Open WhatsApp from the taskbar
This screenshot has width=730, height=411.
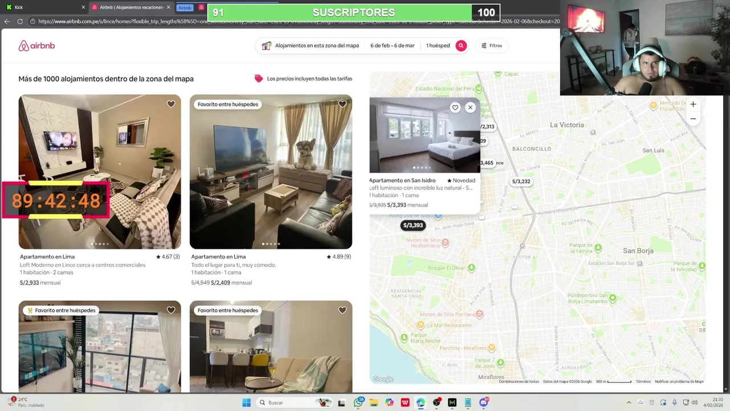[358, 402]
